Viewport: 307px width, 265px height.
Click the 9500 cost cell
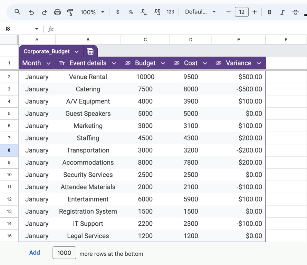pyautogui.click(x=191, y=77)
